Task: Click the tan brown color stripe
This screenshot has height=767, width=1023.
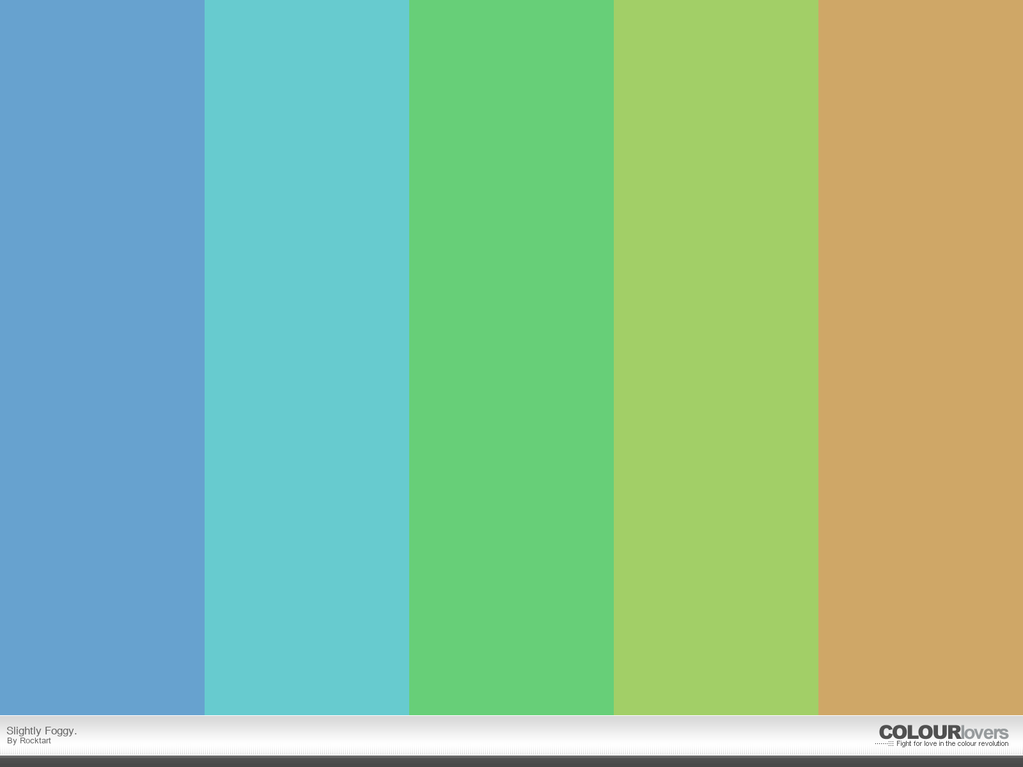Action: [921, 357]
